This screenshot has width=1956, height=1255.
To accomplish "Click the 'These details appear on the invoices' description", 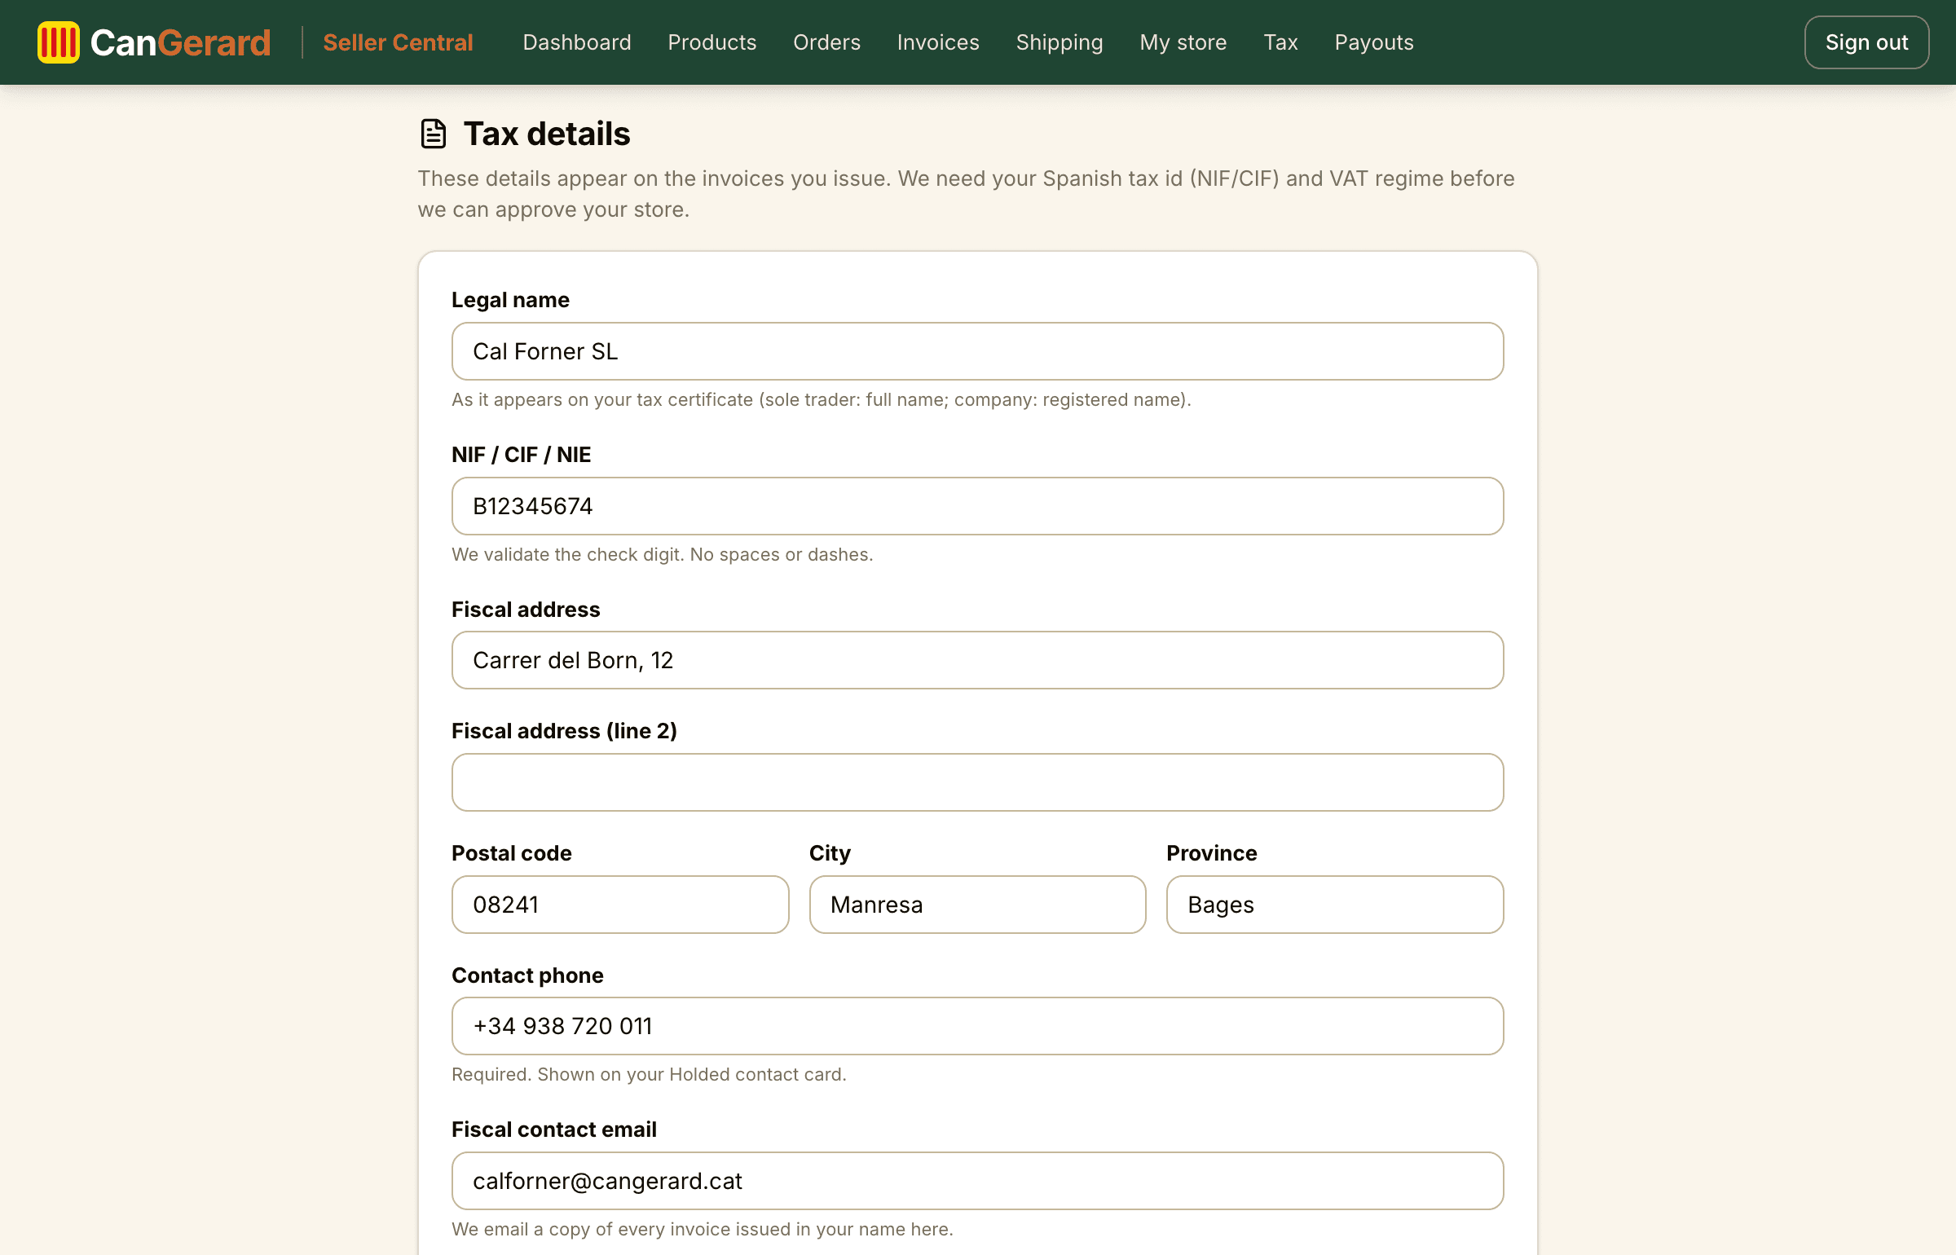I will (x=966, y=194).
